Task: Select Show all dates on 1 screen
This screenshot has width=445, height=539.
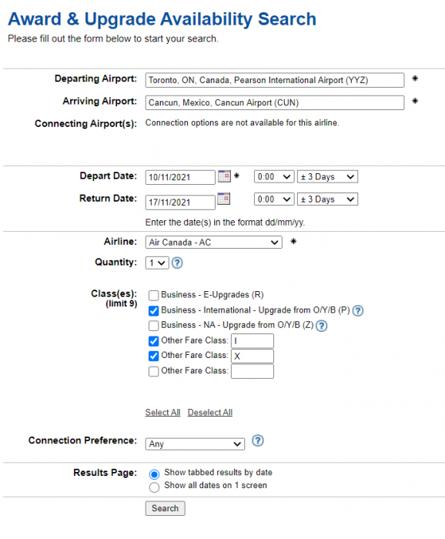Action: click(154, 487)
